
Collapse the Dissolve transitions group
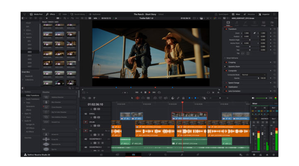76,92
